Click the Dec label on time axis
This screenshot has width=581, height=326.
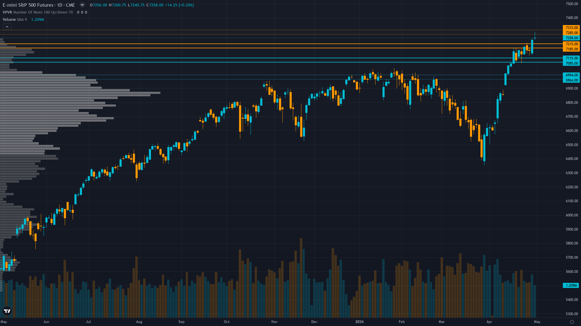[314, 322]
